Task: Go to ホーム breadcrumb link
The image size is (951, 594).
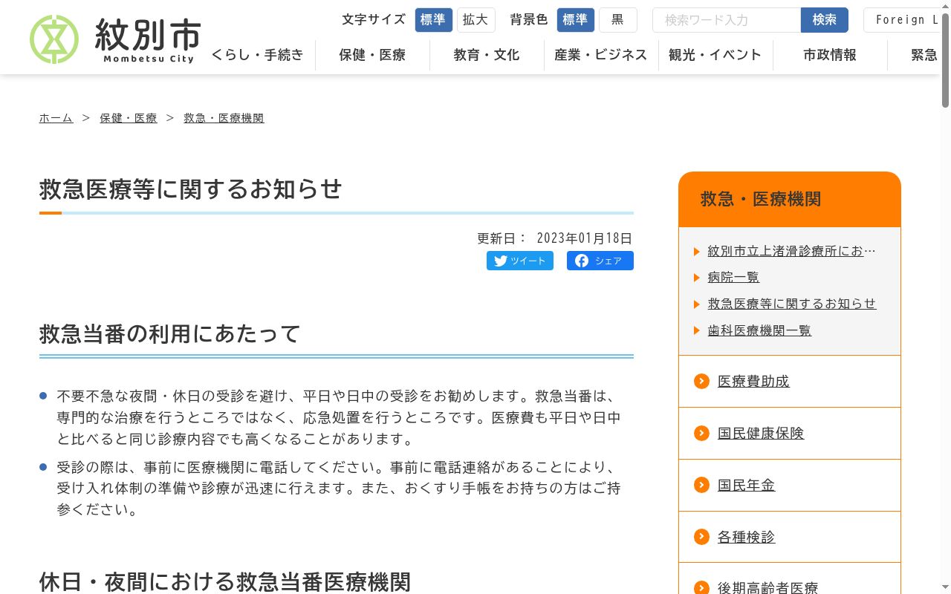Action: pyautogui.click(x=56, y=118)
